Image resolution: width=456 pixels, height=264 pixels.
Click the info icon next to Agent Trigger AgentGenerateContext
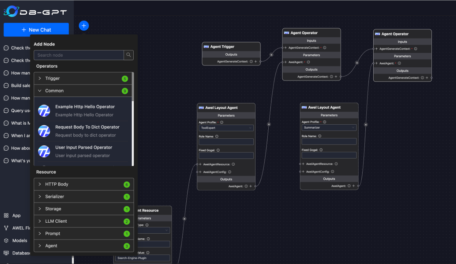(251, 61)
